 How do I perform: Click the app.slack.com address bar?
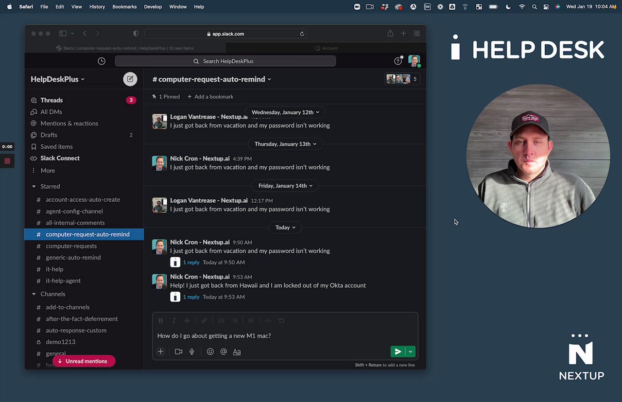pyautogui.click(x=225, y=34)
